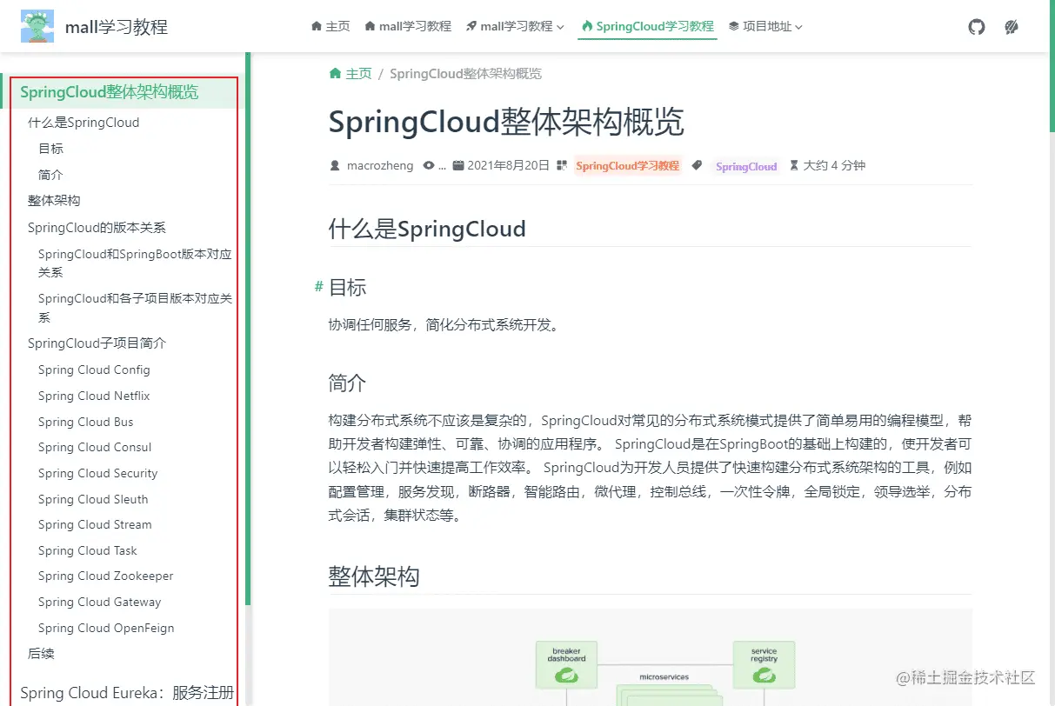
Task: Click the sidebar vertical scrollbar
Action: tap(248, 329)
